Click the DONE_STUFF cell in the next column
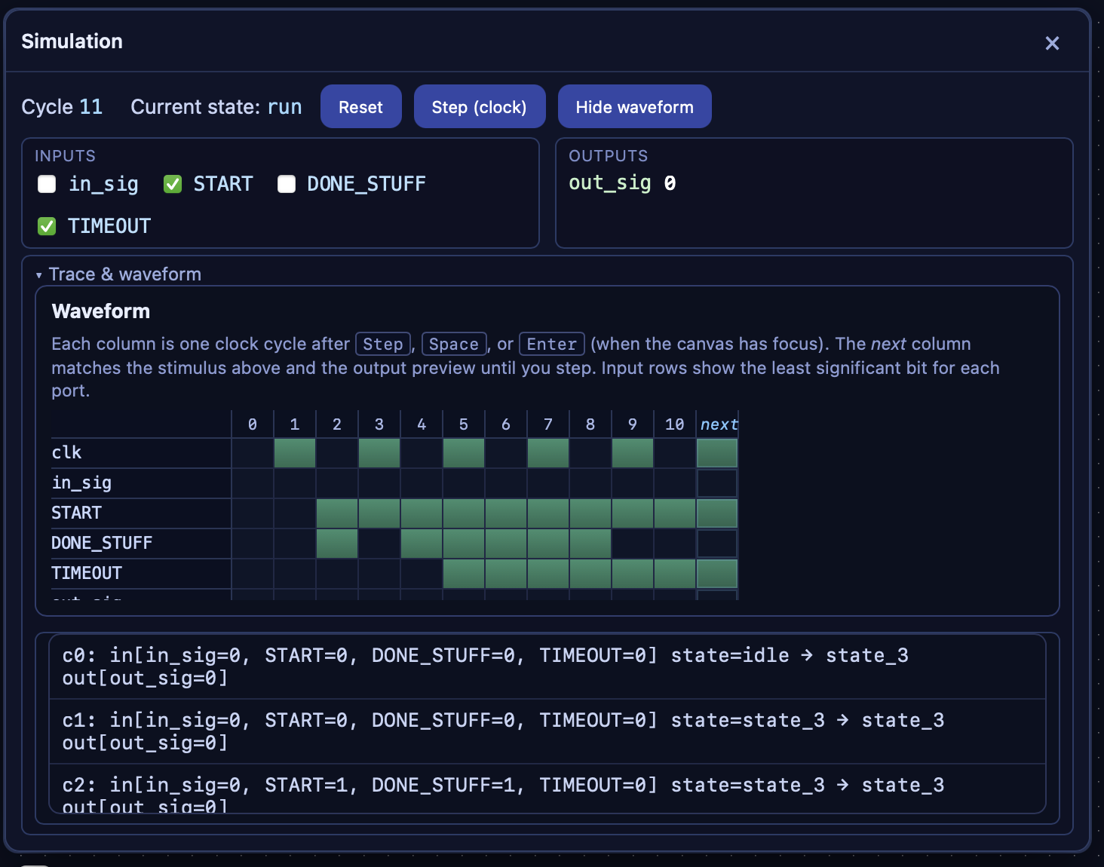 [x=717, y=544]
